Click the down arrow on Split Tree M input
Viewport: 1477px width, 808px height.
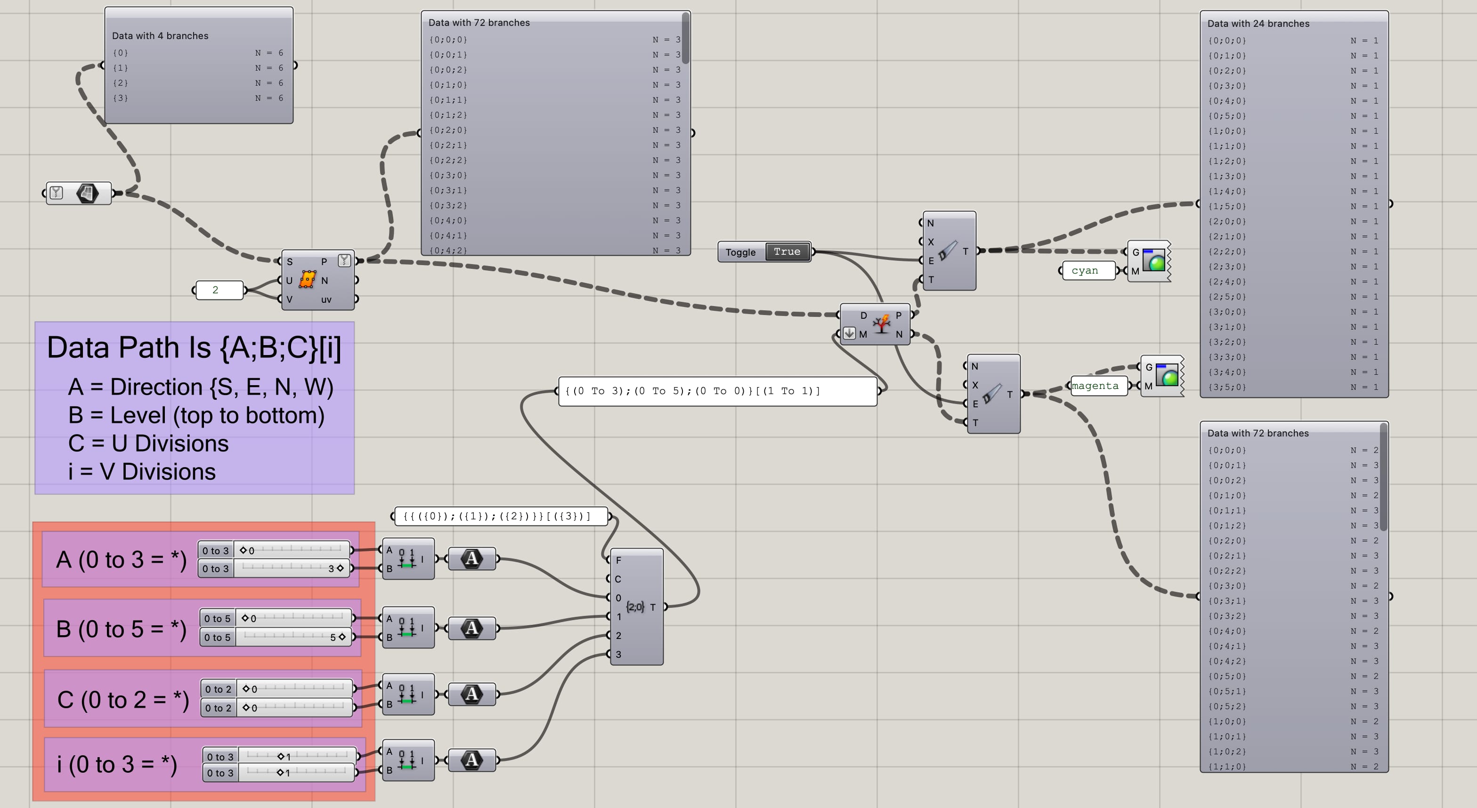click(x=849, y=333)
